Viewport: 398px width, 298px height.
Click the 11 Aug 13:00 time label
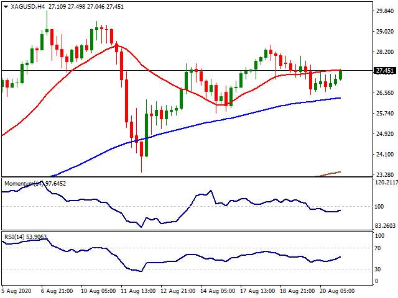pyautogui.click(x=138, y=291)
